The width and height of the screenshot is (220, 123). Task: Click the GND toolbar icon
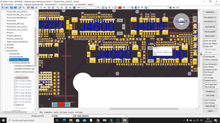click(x=7, y=8)
